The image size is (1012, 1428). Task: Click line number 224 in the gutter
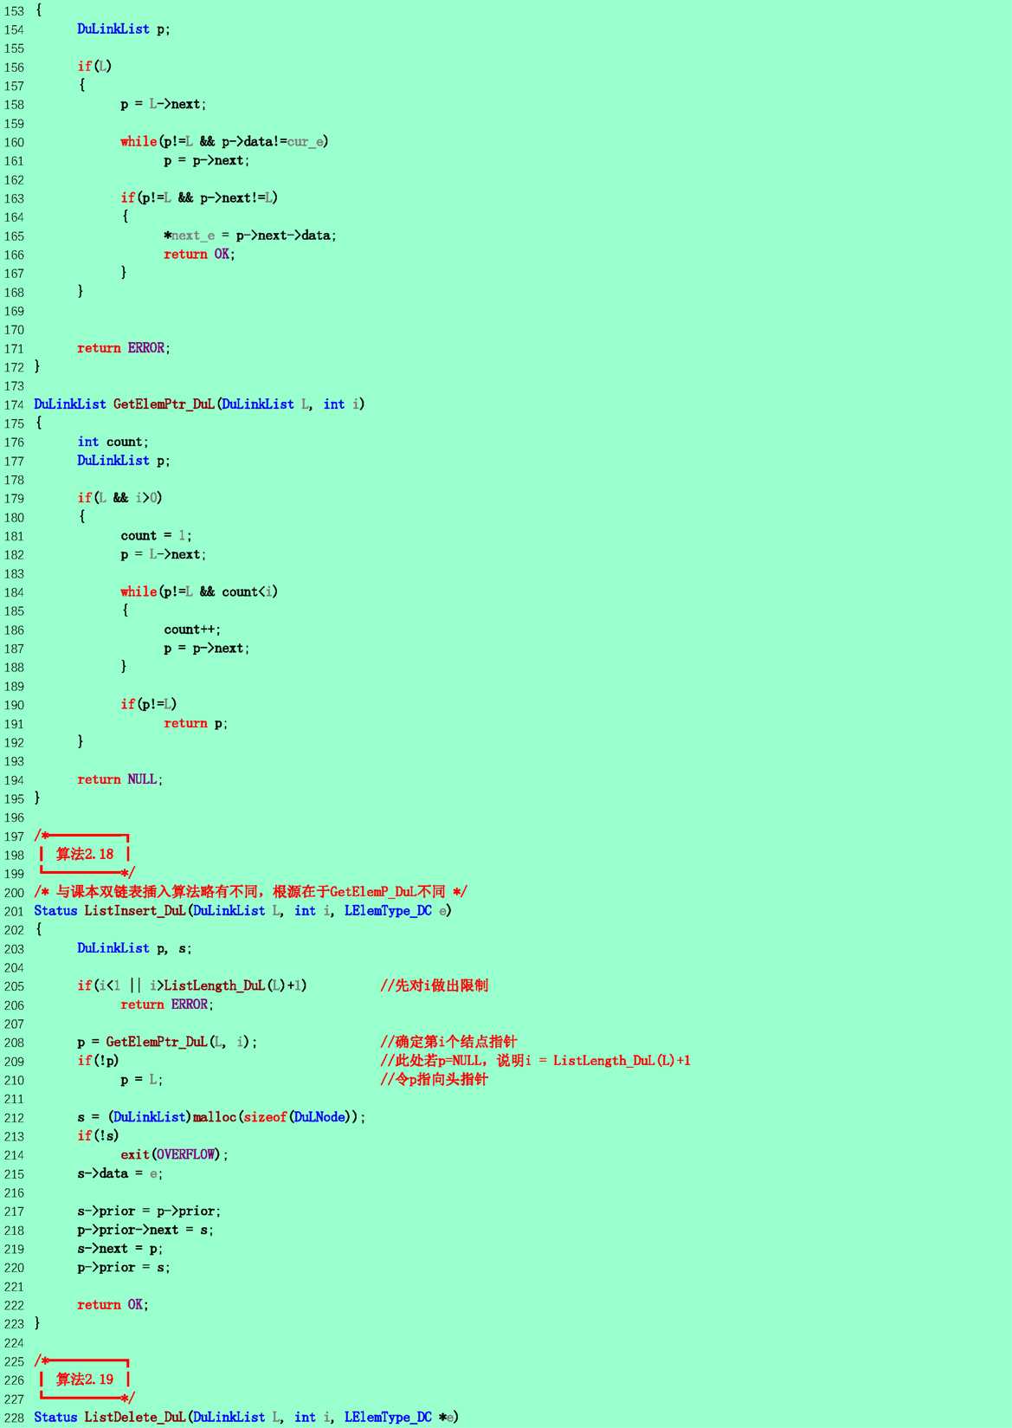[x=14, y=1343]
